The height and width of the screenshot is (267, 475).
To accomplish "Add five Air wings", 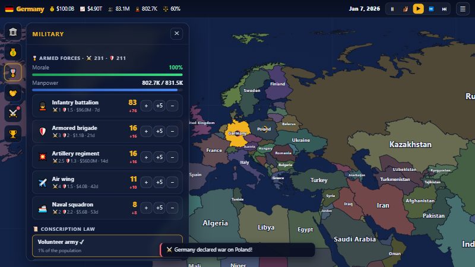I will pyautogui.click(x=159, y=182).
